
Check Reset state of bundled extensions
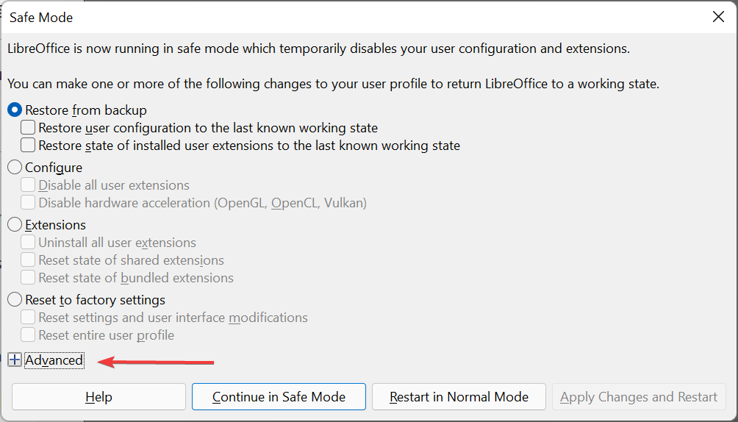pyautogui.click(x=28, y=278)
